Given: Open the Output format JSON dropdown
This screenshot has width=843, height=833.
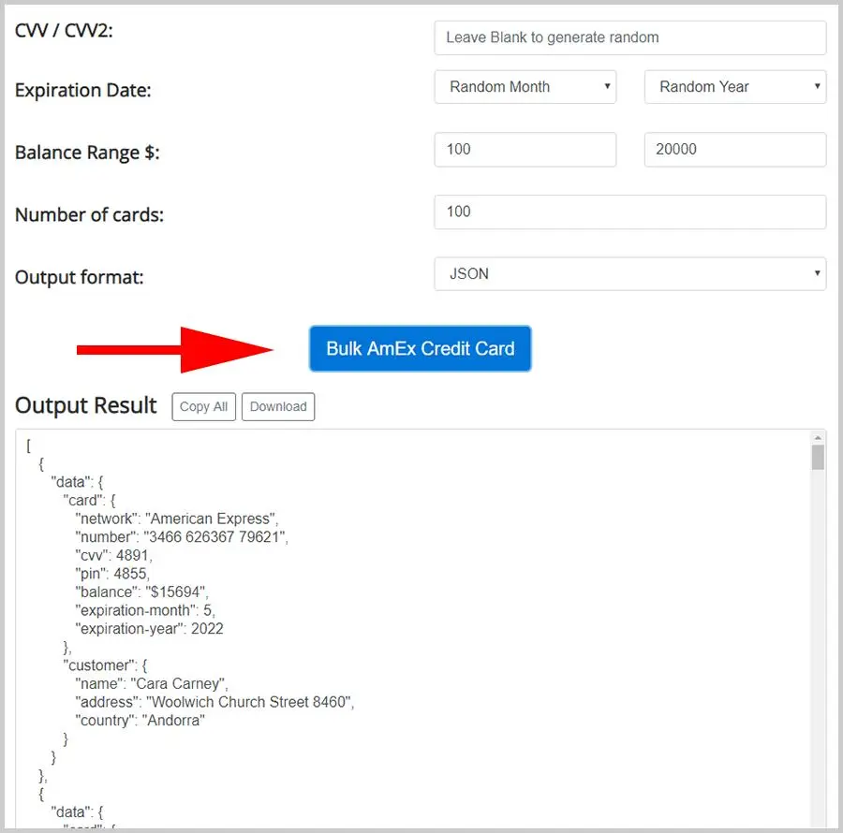Looking at the screenshot, I should (629, 274).
